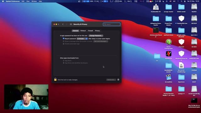Screen dimensions: 201x113
Task: Open the ProperTree-master folder
Action: pos(168,19)
